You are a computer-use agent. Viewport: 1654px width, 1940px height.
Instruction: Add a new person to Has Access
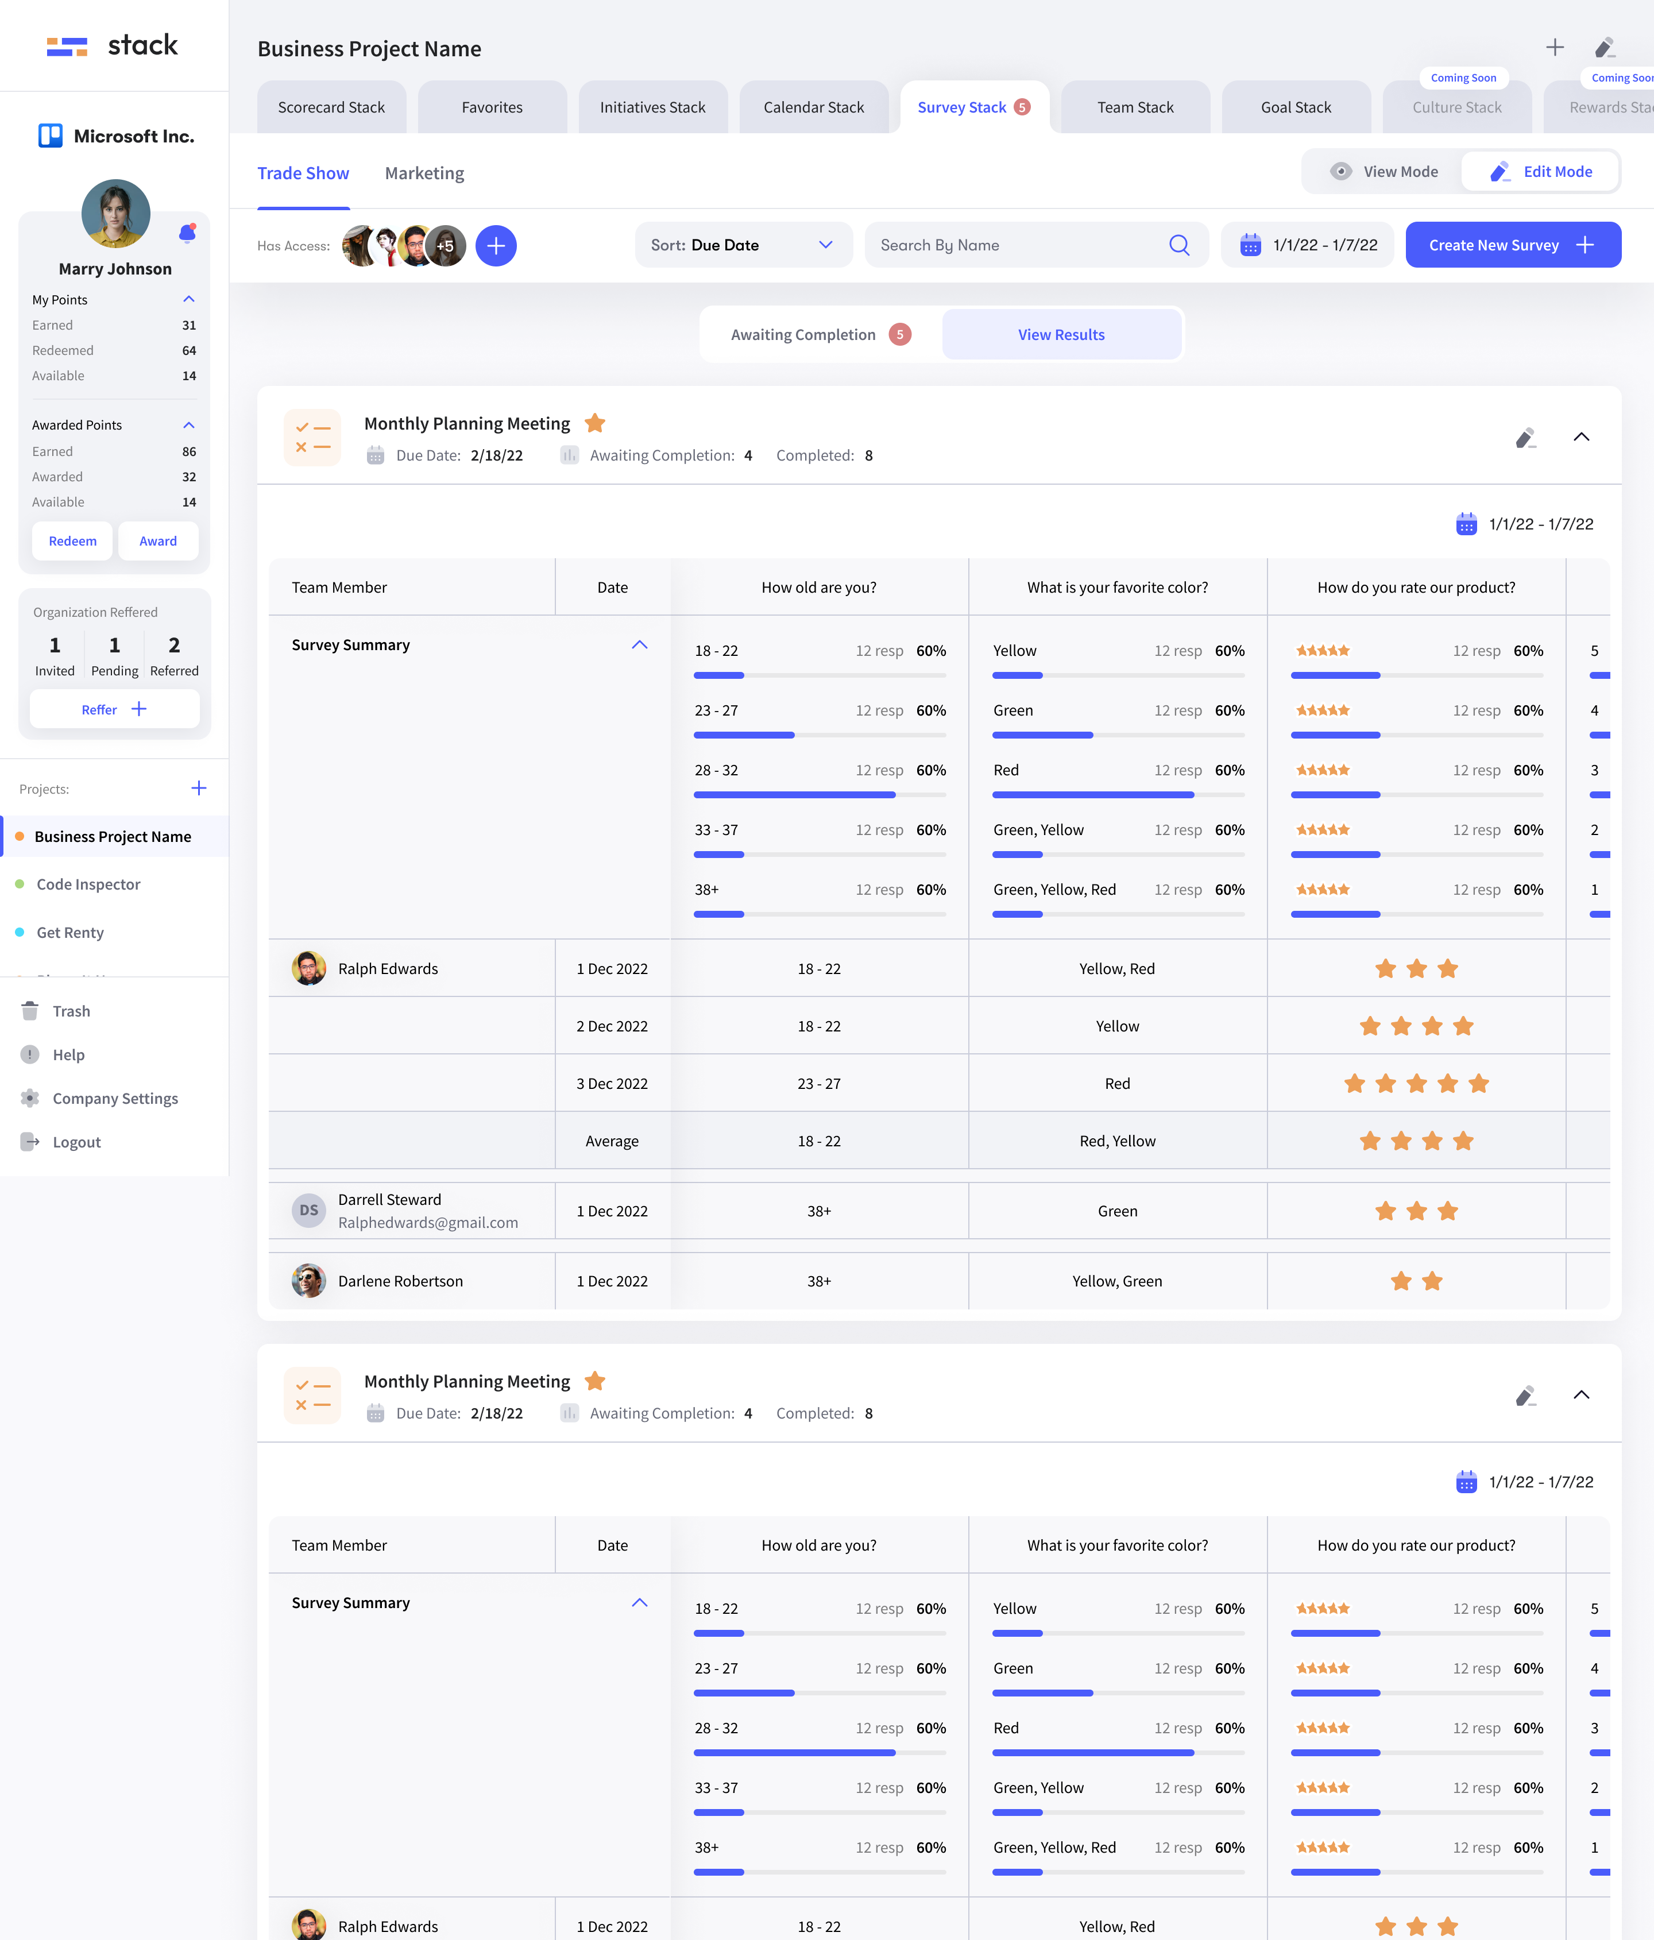pos(496,245)
